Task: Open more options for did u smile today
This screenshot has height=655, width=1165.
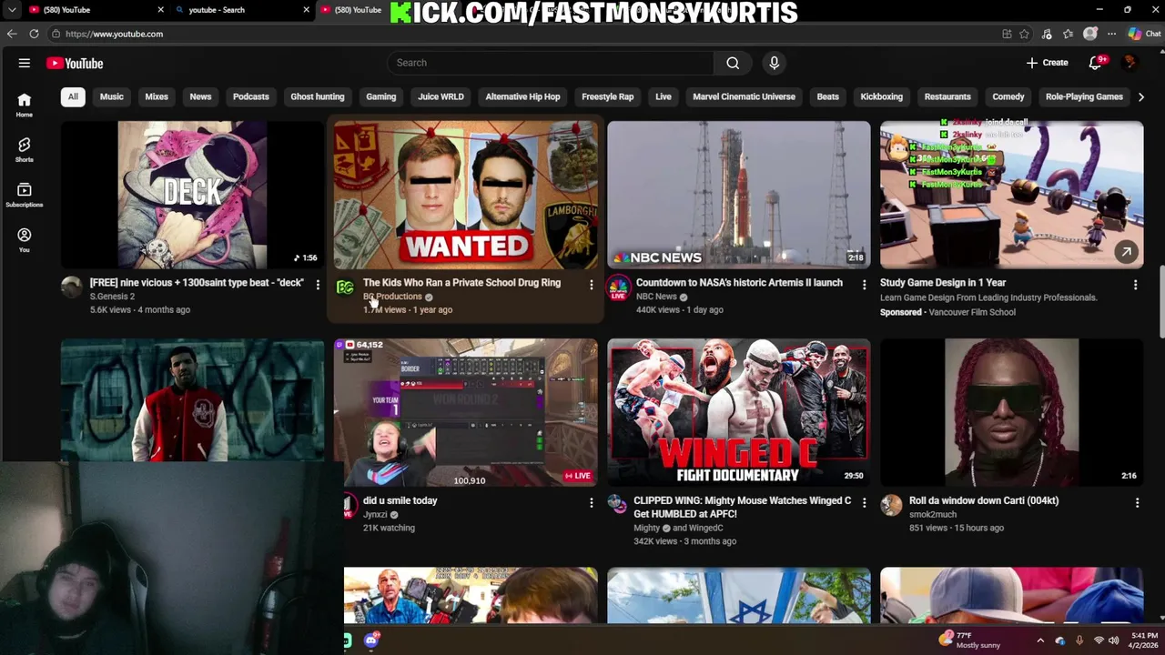Action: (591, 503)
